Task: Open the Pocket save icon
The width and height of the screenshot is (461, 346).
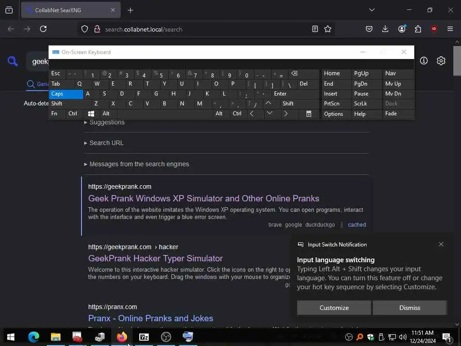Action: (369, 29)
